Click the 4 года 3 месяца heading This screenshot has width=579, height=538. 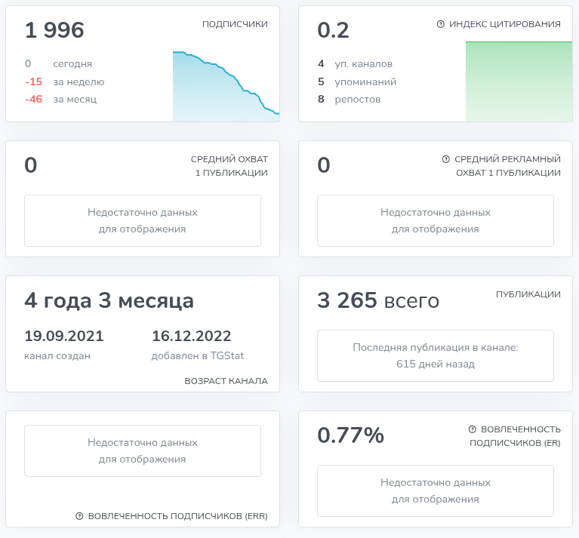109,301
